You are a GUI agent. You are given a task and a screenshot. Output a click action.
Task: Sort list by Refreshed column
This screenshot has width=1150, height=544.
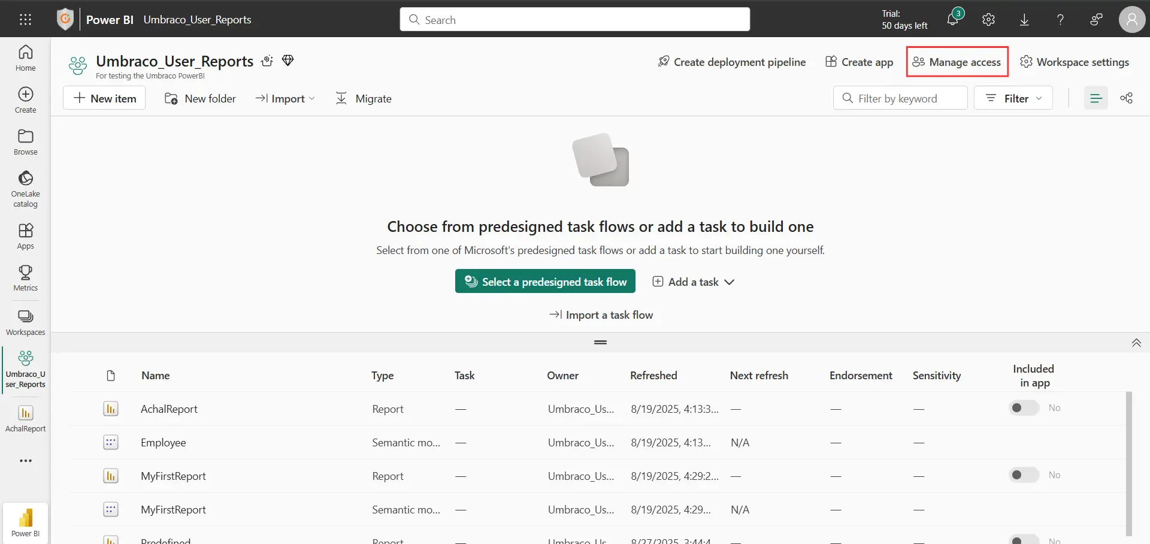[x=653, y=376]
